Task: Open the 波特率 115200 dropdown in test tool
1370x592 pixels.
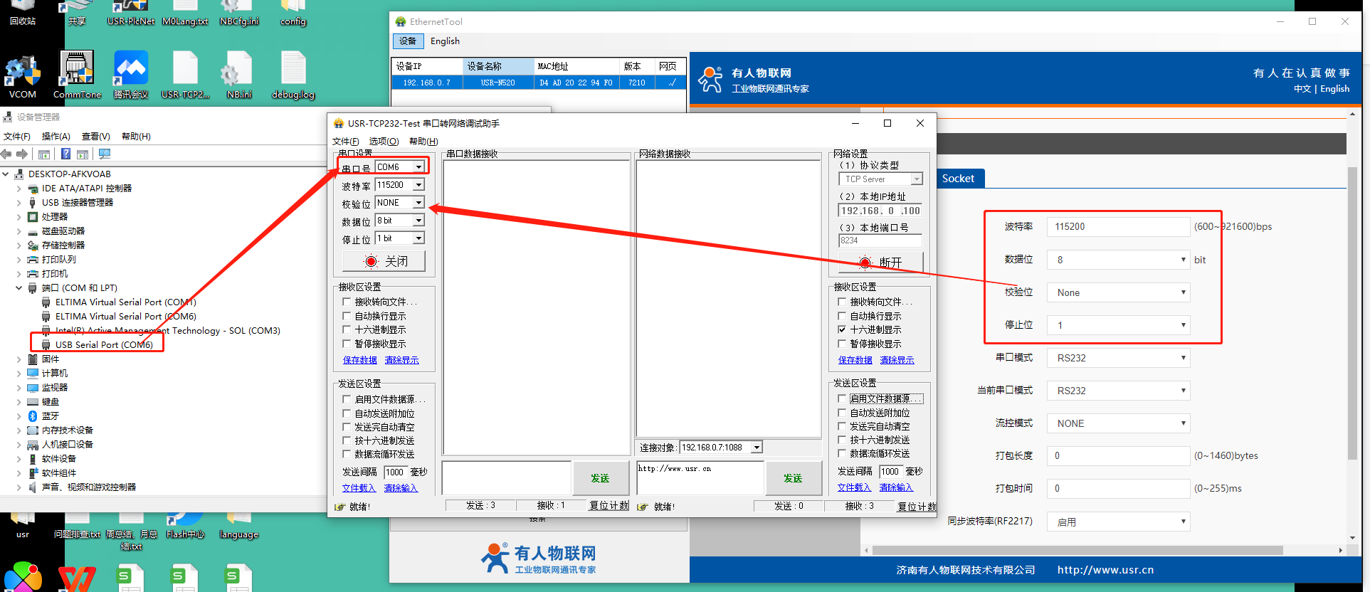Action: (419, 185)
